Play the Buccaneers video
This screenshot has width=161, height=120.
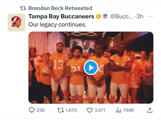point(91,67)
